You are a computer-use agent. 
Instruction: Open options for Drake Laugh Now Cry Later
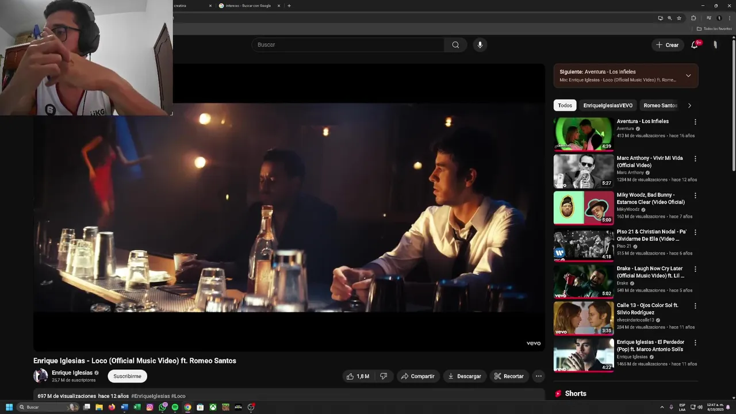click(695, 269)
